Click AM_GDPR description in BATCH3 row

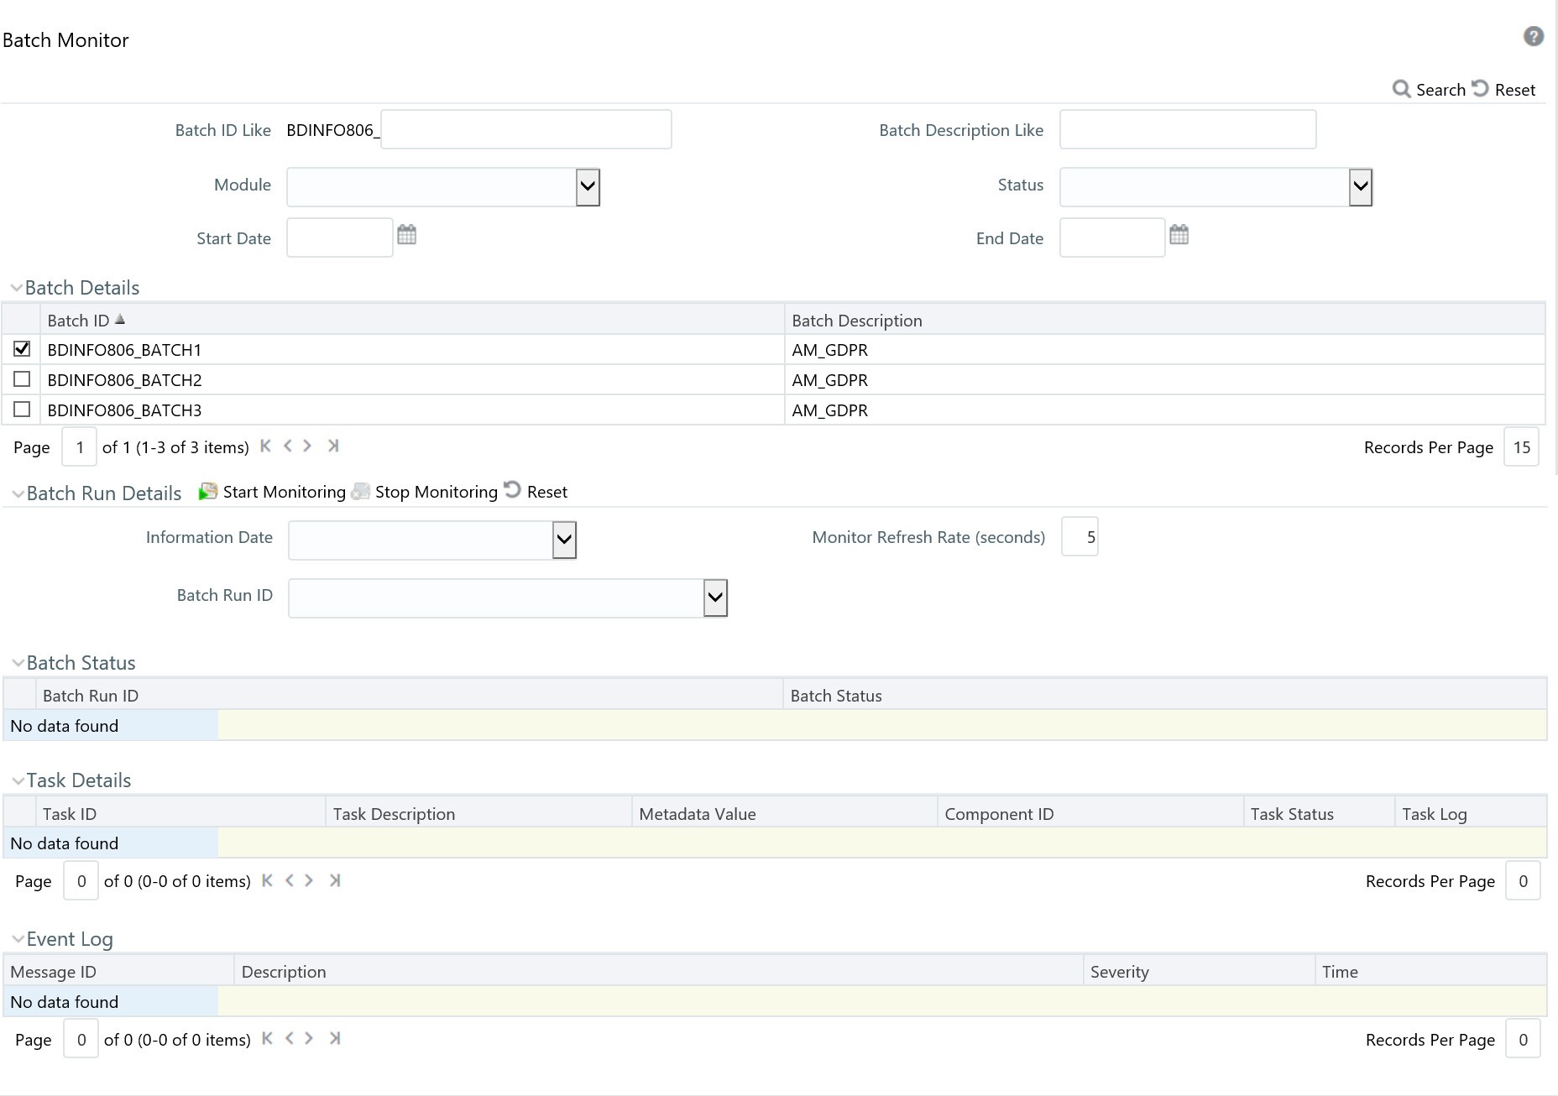829,410
